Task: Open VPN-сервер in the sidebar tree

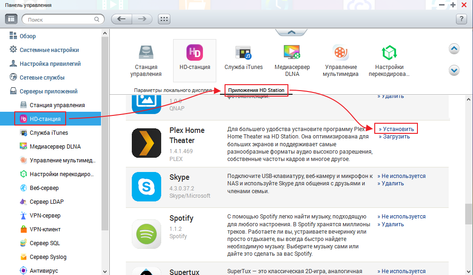Action: tap(45, 216)
